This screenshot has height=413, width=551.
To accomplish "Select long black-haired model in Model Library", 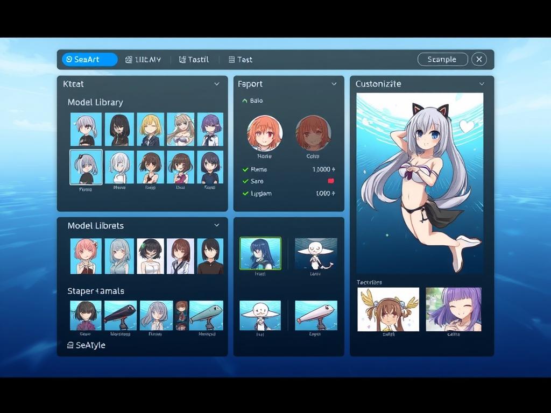I will pos(119,129).
